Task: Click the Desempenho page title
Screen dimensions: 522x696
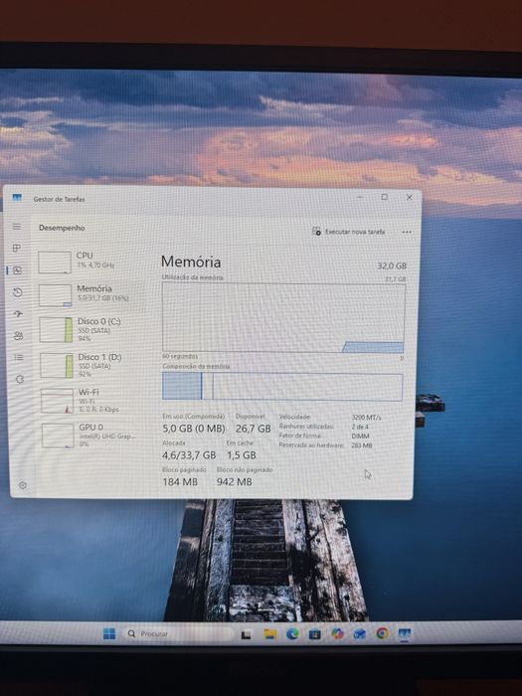Action: (62, 228)
